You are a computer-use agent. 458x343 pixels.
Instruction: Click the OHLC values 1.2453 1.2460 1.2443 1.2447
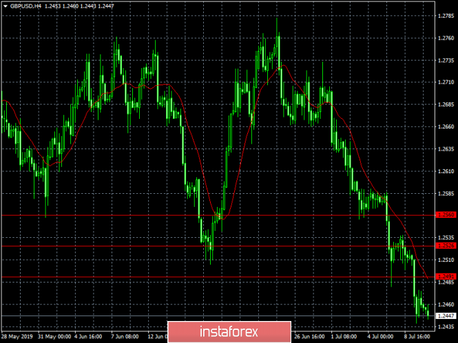coord(79,6)
